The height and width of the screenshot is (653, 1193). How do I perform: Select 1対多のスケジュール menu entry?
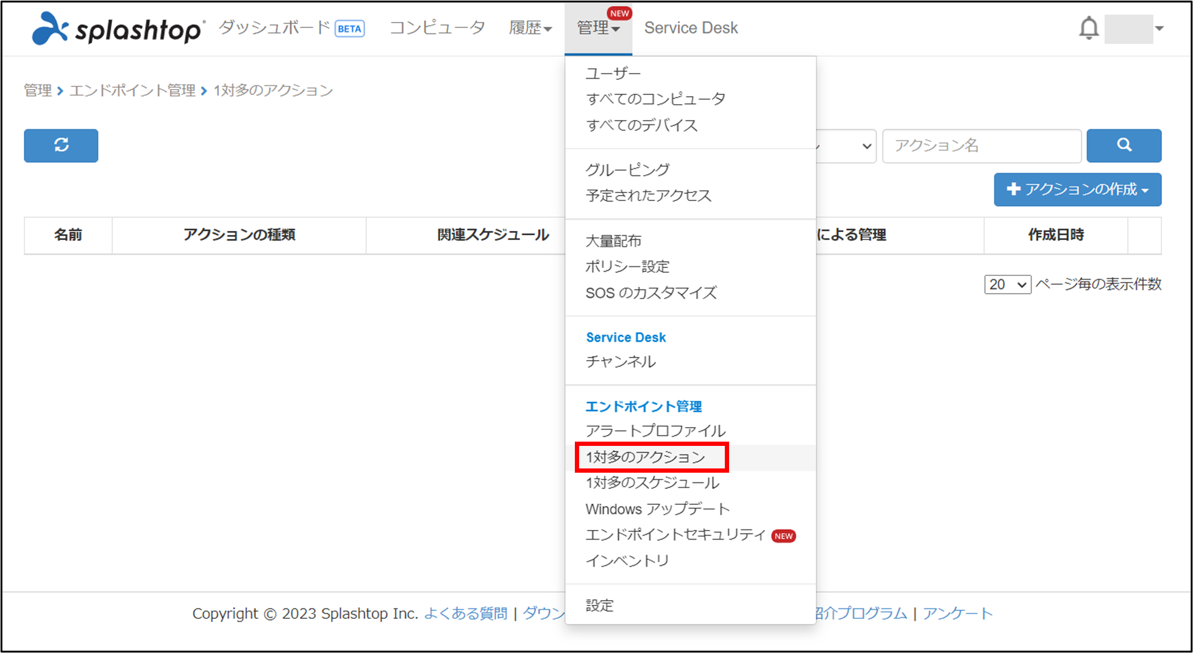click(652, 483)
